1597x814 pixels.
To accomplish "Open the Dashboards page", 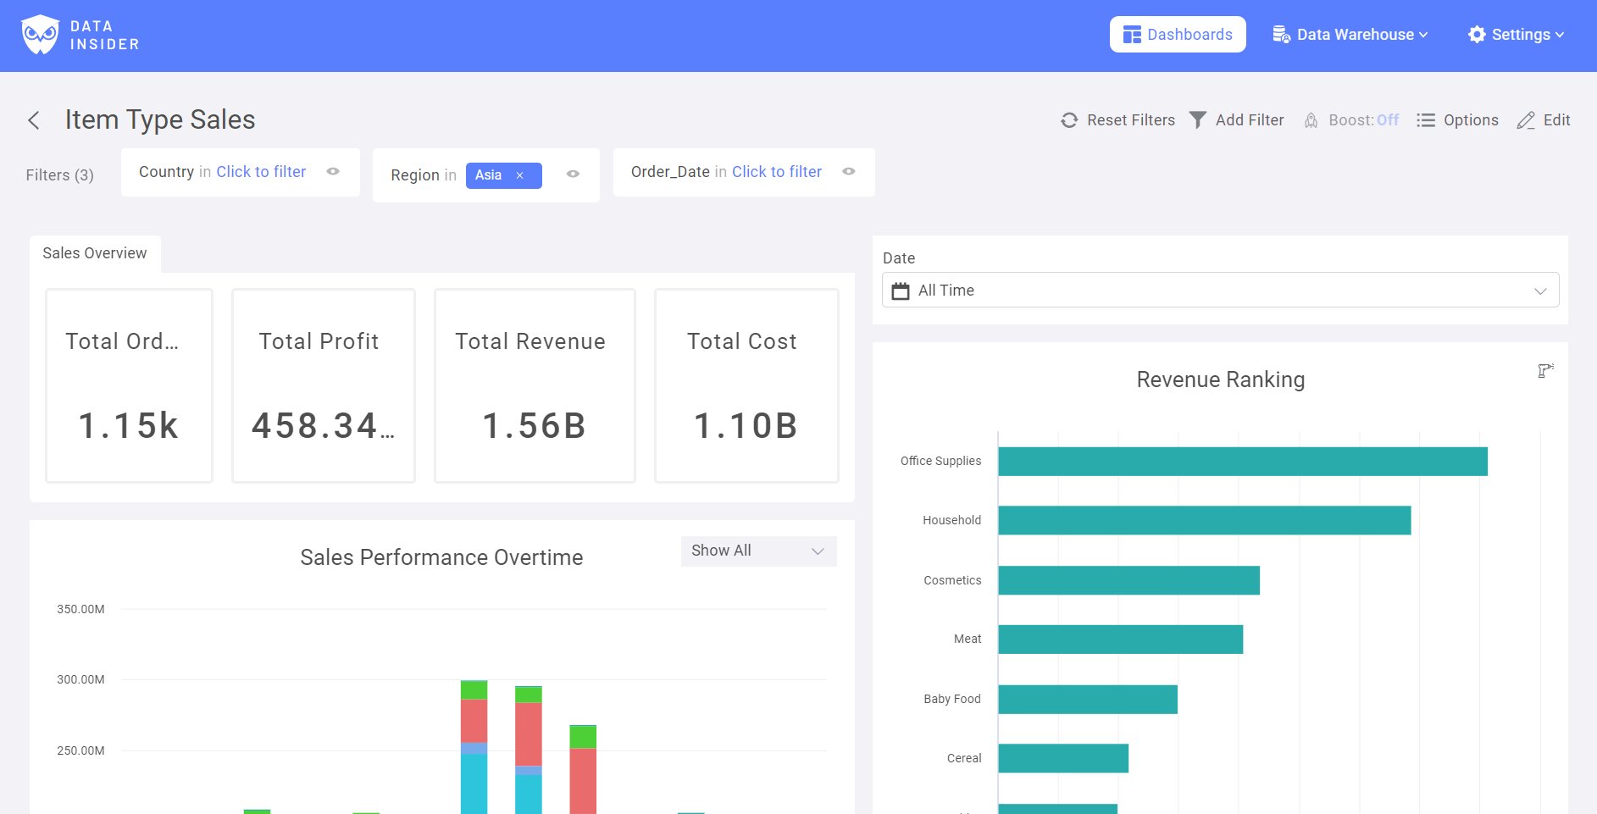I will 1177,35.
